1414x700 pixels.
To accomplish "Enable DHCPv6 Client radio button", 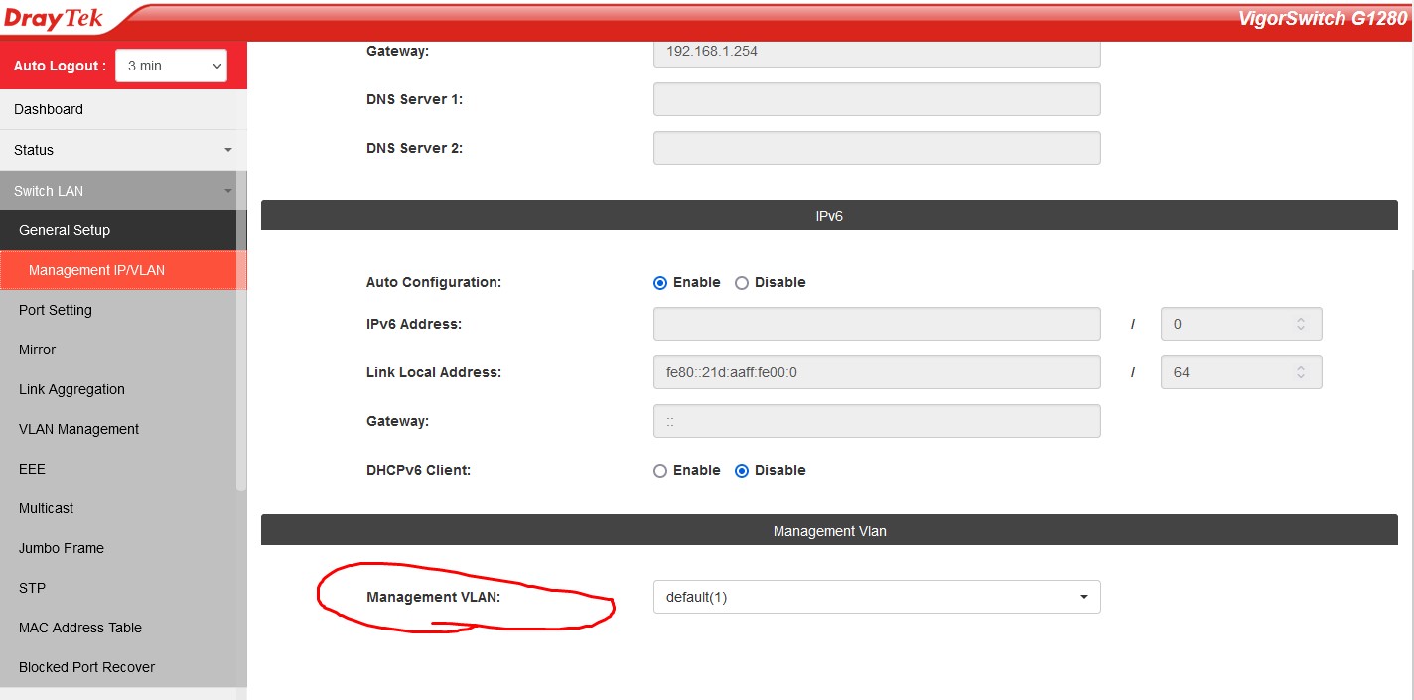I will click(x=660, y=471).
